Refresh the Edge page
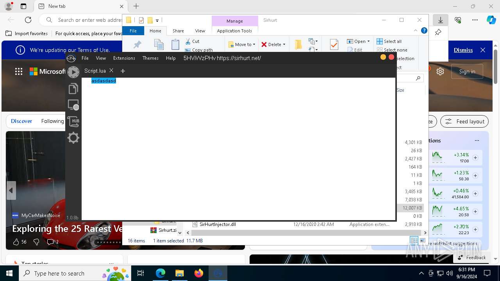The image size is (500, 281). pos(28,20)
